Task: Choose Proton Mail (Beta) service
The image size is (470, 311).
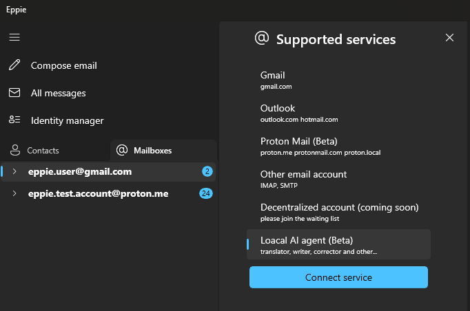Action: 338,147
